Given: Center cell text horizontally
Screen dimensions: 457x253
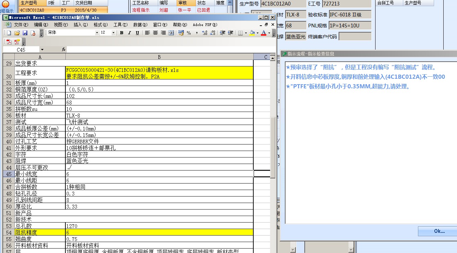Looking at the screenshot, I should point(155,33).
